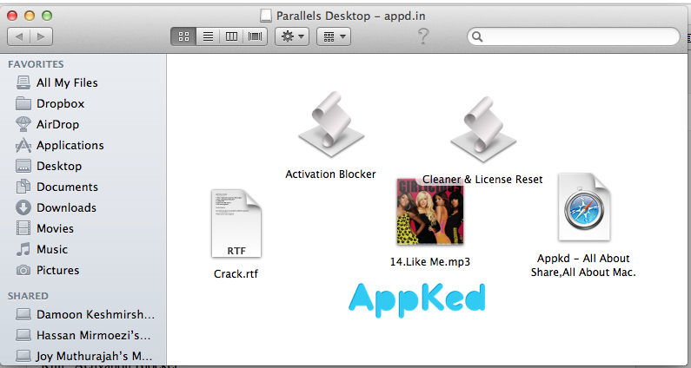This screenshot has height=368, width=691.
Task: Click the magnifying glass search icon
Action: 477,36
